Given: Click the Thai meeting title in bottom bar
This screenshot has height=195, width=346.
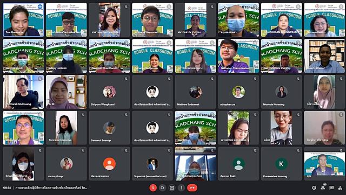Looking at the screenshot, I should pos(51,188).
